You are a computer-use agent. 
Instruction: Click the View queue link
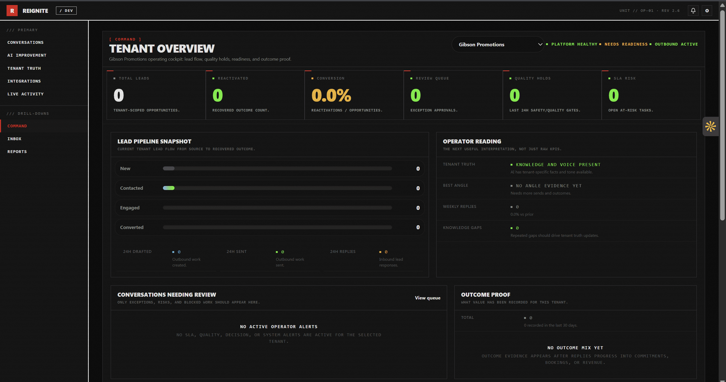(x=427, y=298)
